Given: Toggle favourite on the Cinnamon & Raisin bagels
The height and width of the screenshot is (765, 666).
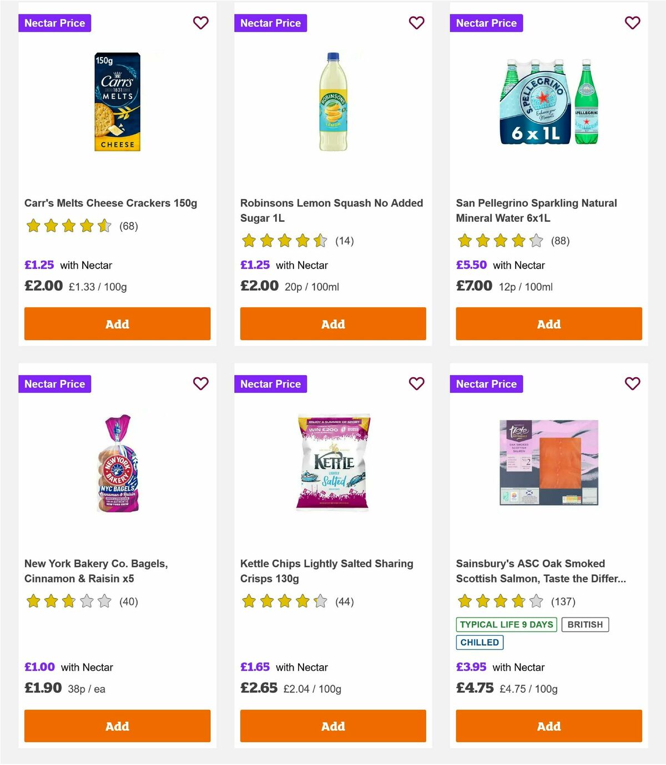Looking at the screenshot, I should (x=200, y=383).
